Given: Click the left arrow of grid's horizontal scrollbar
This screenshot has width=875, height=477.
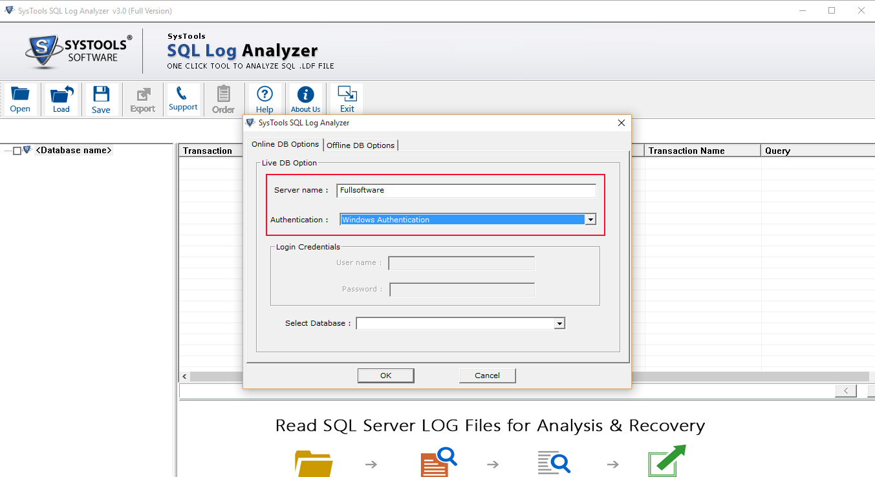Looking at the screenshot, I should coord(184,376).
